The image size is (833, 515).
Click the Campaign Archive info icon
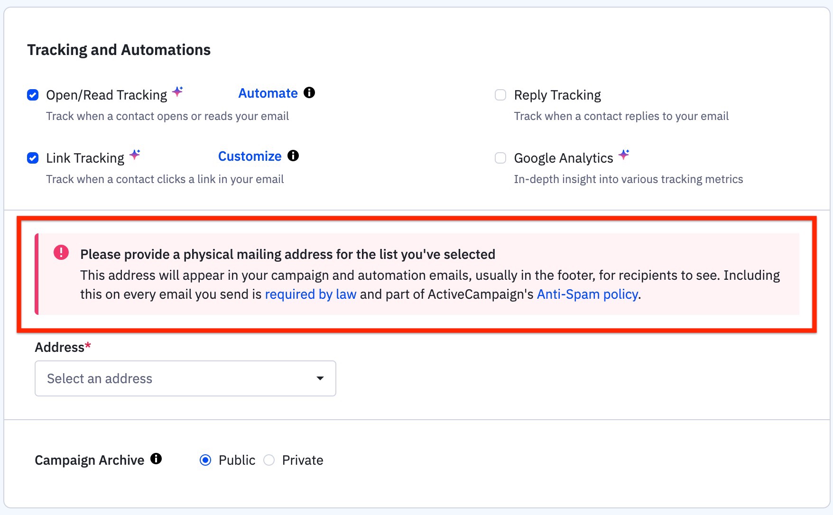click(x=156, y=459)
